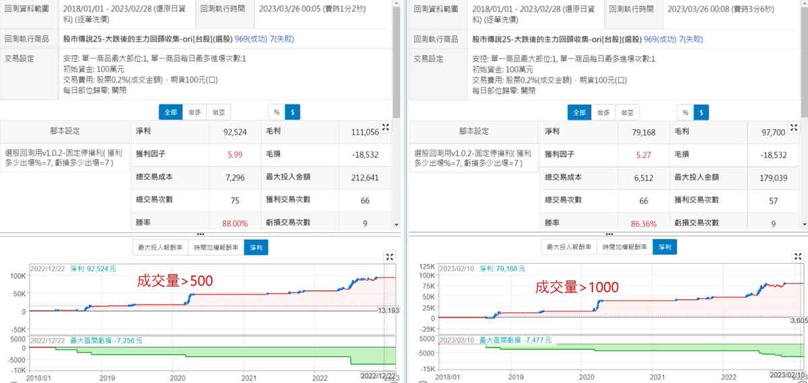This screenshot has height=383, width=808.
Task: Click down arrow of right stats scrollbar
Action: click(x=805, y=225)
